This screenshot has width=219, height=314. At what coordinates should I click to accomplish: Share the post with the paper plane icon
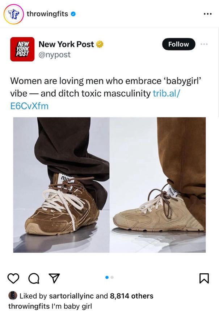[54, 278]
